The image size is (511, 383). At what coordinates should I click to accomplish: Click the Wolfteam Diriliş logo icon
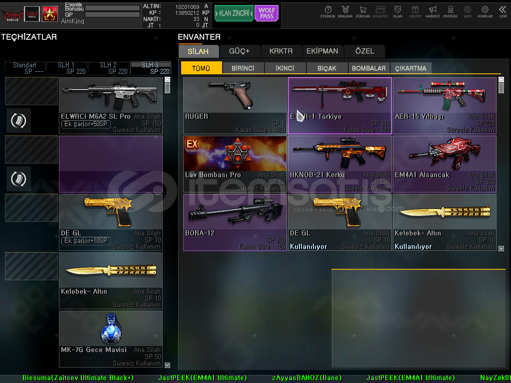(x=12, y=14)
